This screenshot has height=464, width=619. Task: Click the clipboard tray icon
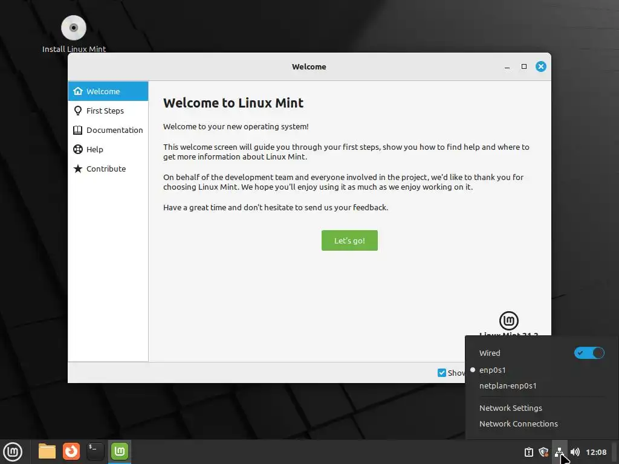click(x=528, y=452)
